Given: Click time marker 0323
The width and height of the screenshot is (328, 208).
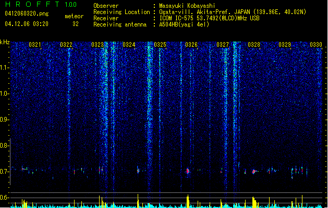Looking at the screenshot, I should click(x=98, y=45).
